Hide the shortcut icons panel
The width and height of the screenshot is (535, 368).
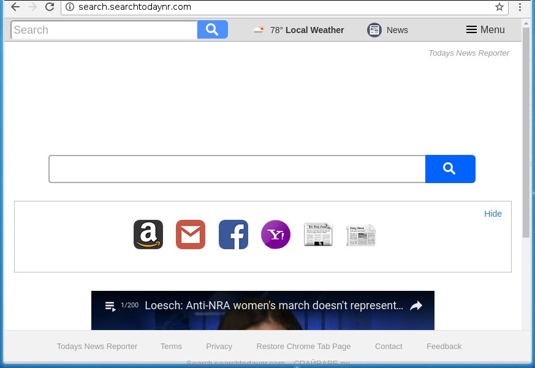pyautogui.click(x=493, y=214)
